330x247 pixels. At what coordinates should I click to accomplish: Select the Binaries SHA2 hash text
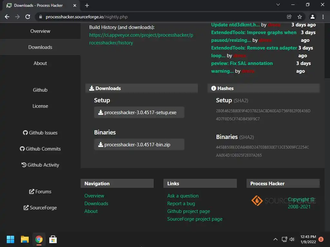(262, 151)
